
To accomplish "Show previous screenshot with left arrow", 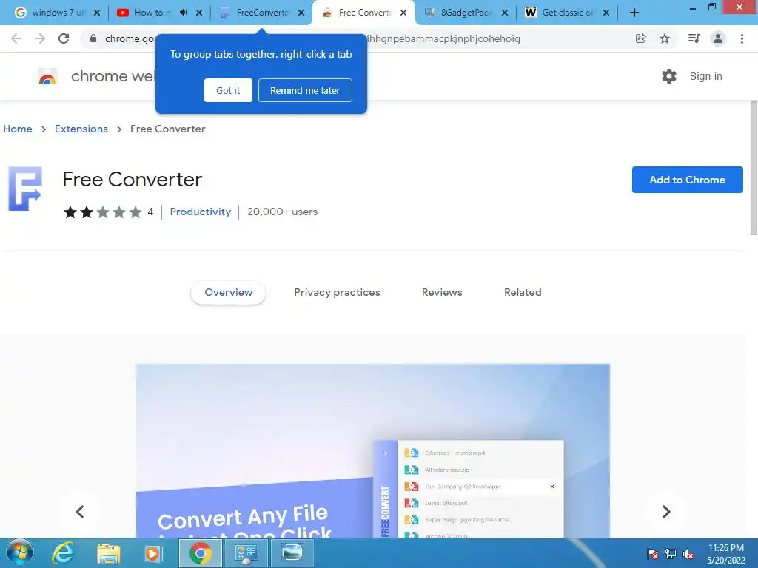I will tap(80, 512).
